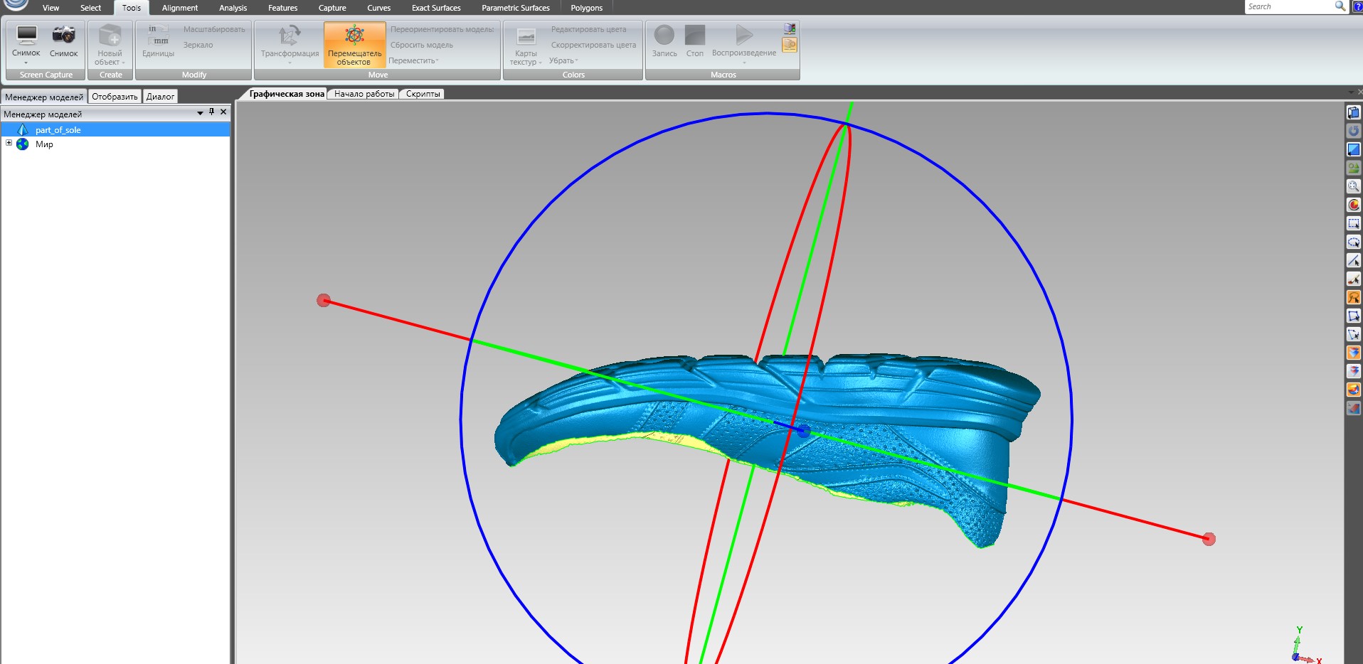Expand the Воспроизведение dropdown arrow
Screen dimensions: 1363x664
[744, 63]
